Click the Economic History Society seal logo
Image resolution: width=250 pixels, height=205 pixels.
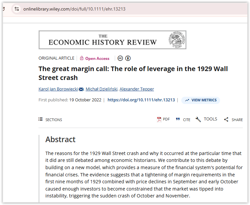click(x=177, y=40)
